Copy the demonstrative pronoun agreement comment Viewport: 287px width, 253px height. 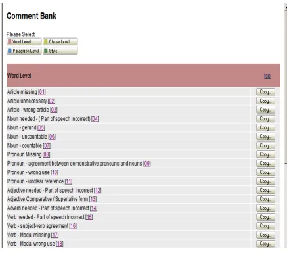[x=265, y=164]
